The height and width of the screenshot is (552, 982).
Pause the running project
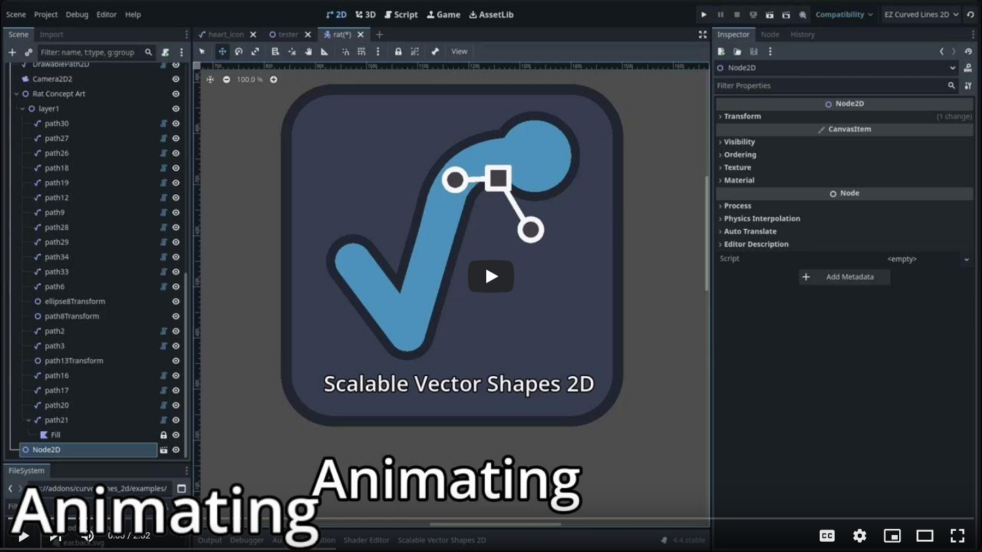[x=721, y=14]
